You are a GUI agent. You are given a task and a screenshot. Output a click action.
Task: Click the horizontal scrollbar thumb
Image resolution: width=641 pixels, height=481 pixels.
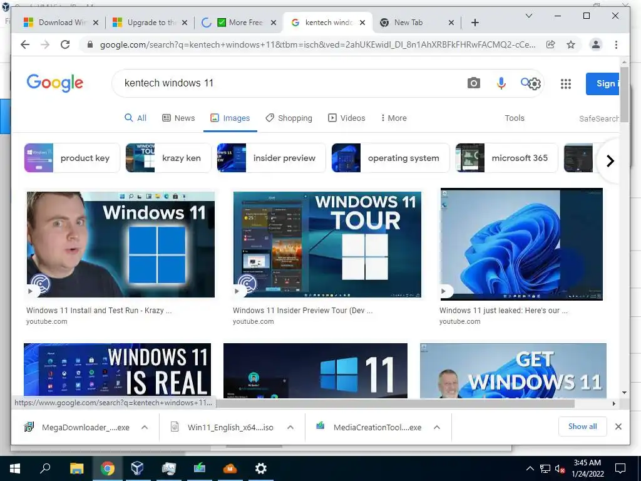(396, 404)
